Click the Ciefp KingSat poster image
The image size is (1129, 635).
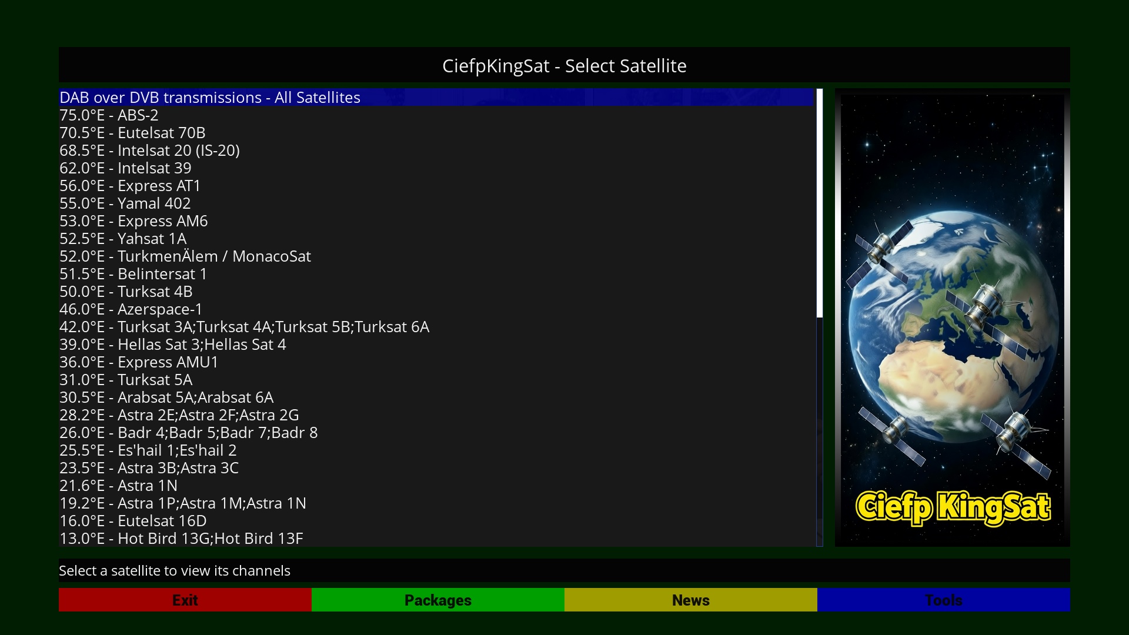pyautogui.click(x=953, y=317)
